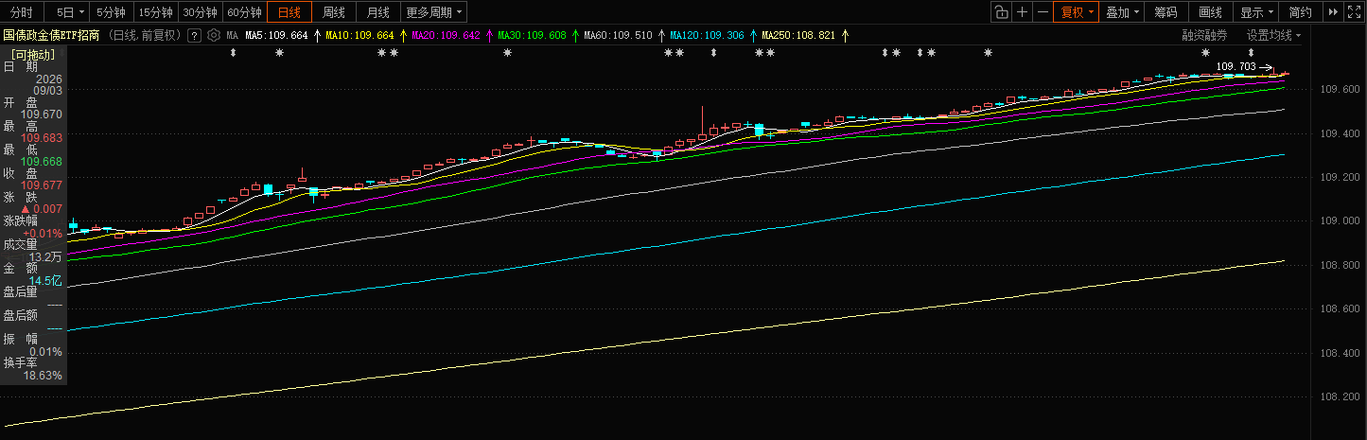Click the 109.703 high price annotation
This screenshot has width=1367, height=440.
point(1236,67)
